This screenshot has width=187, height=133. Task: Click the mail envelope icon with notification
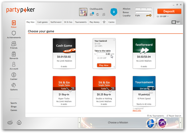pos(92,15)
